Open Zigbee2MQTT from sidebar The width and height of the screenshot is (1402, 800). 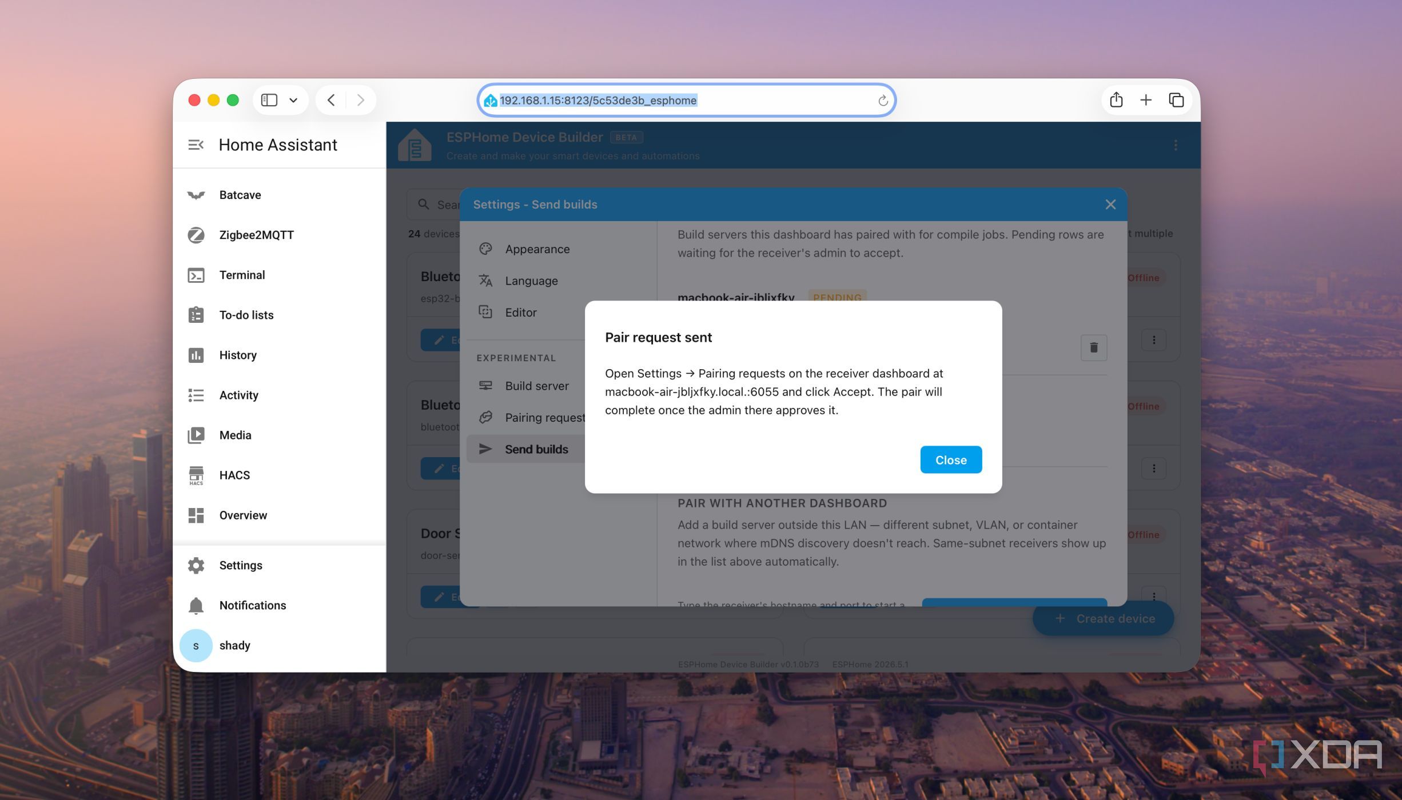coord(279,235)
